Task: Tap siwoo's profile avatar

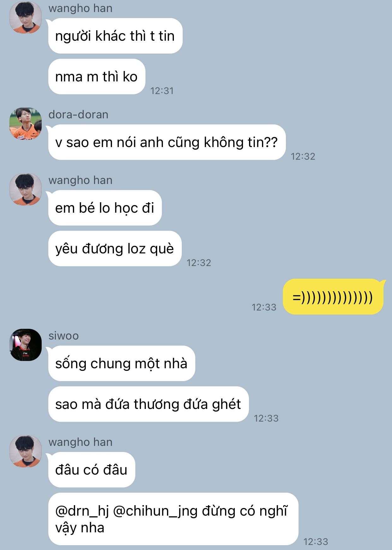Action: 26,345
